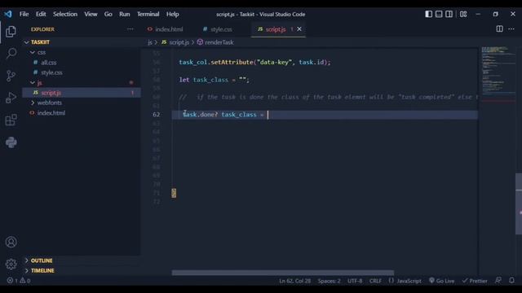Click Spaces: 2 indentation setting

point(329,281)
